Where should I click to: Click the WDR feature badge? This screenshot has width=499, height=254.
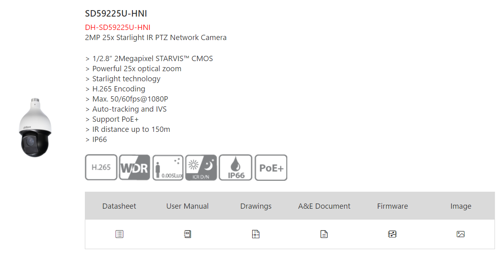click(x=135, y=167)
